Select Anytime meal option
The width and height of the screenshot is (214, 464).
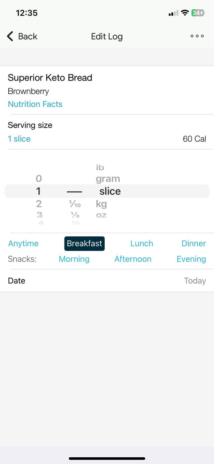click(x=23, y=244)
